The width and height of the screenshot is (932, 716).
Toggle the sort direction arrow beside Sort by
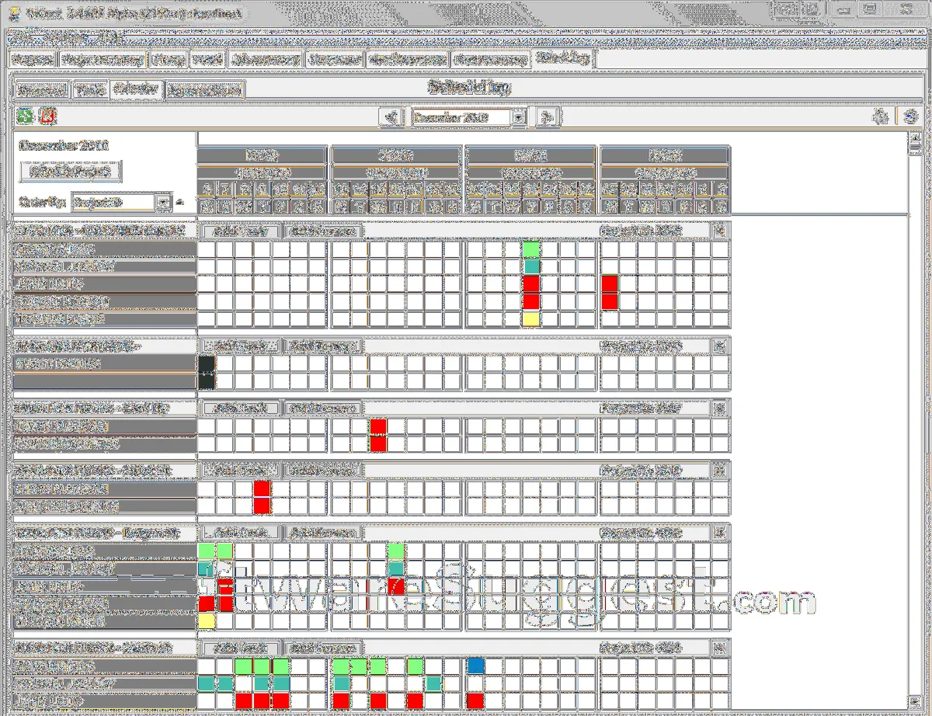[180, 202]
